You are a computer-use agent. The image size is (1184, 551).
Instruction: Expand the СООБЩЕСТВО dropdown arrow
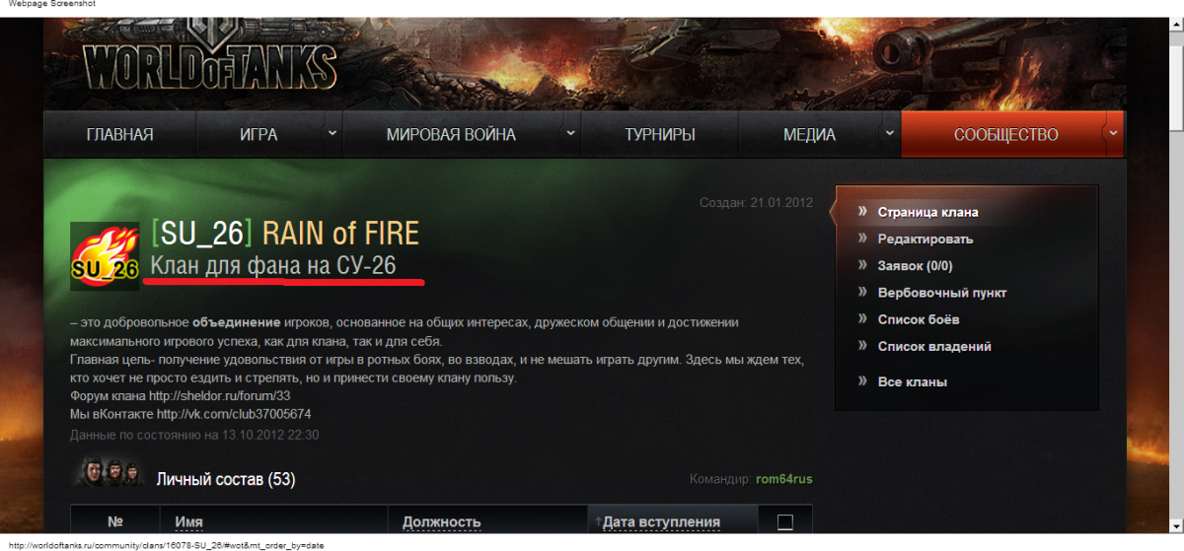[1112, 133]
